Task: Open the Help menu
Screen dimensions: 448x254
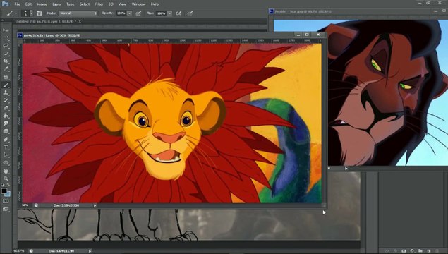Action: pos(155,4)
